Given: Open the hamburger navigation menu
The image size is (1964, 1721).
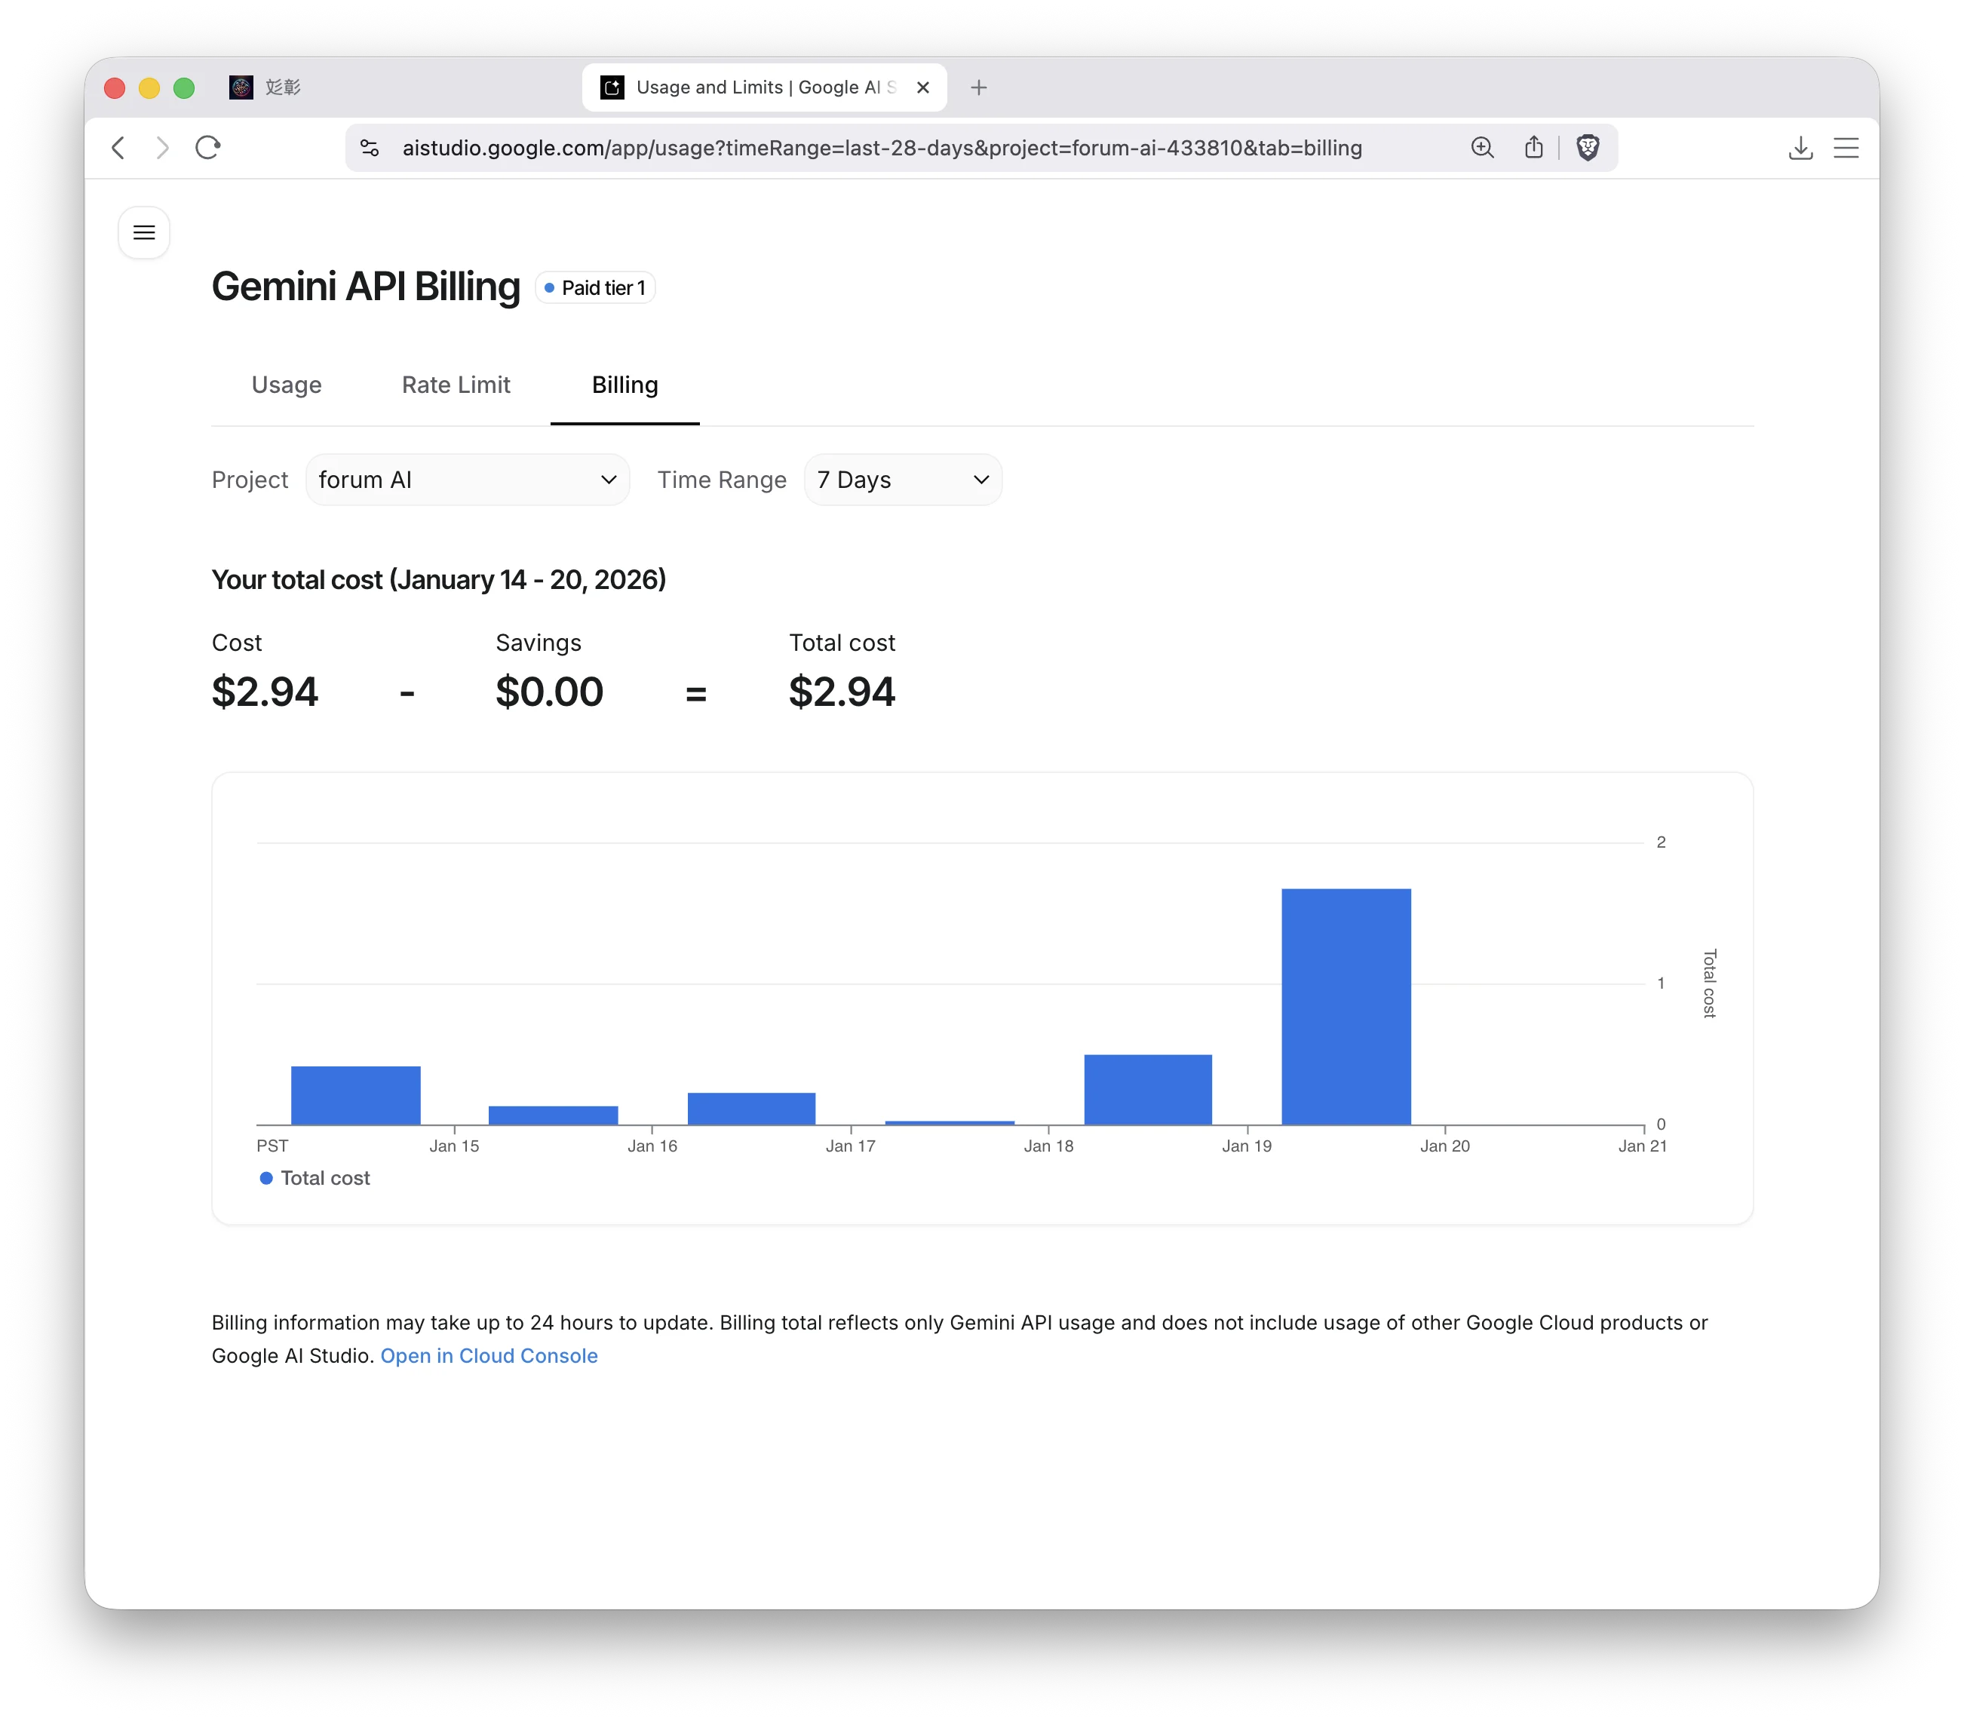Looking at the screenshot, I should (x=144, y=232).
